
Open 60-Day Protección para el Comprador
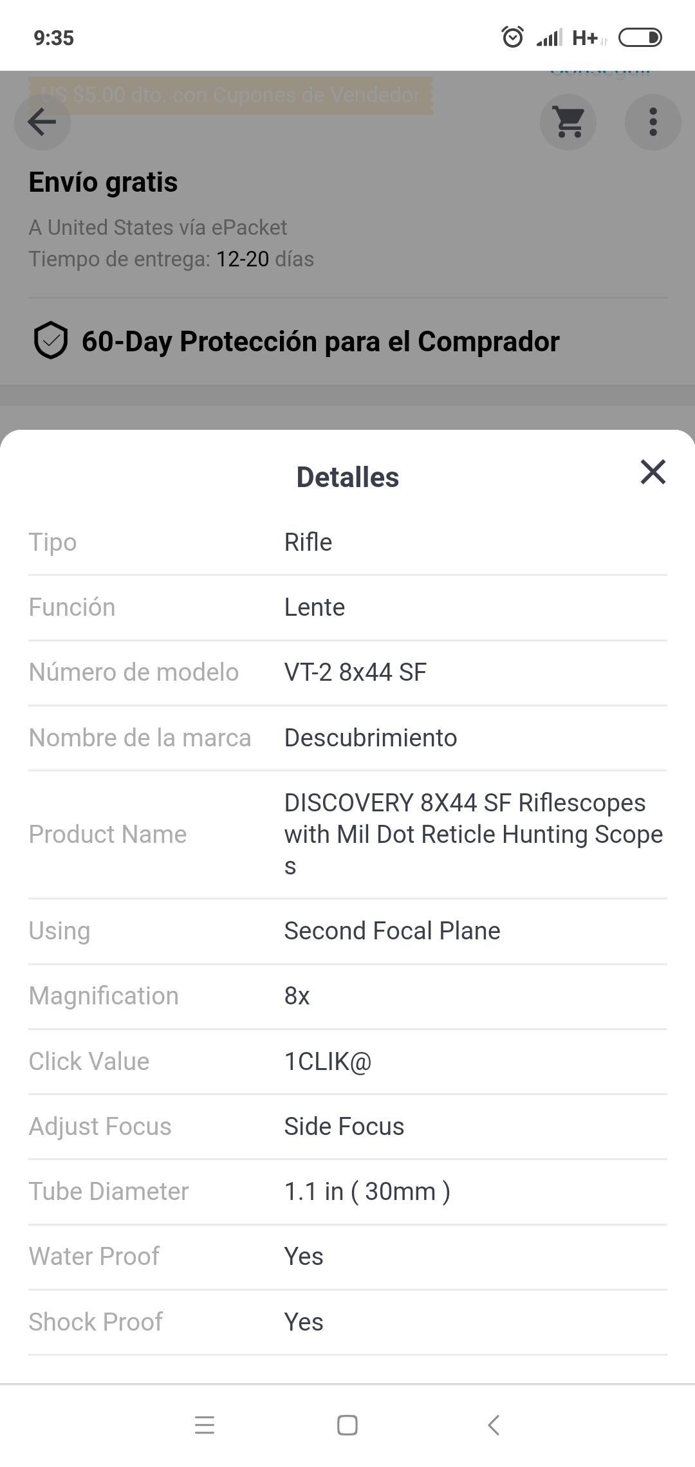[x=320, y=341]
